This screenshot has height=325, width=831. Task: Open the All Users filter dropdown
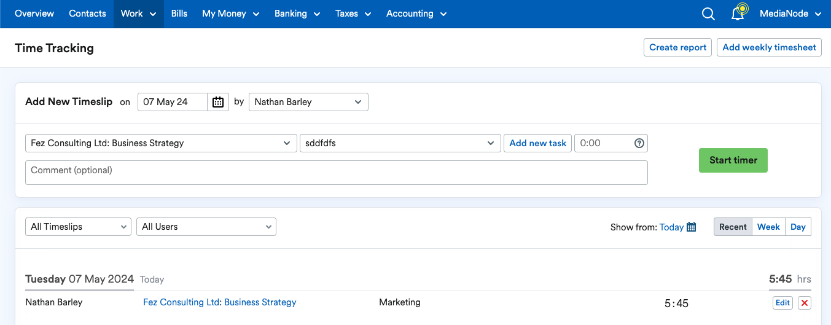(x=206, y=227)
